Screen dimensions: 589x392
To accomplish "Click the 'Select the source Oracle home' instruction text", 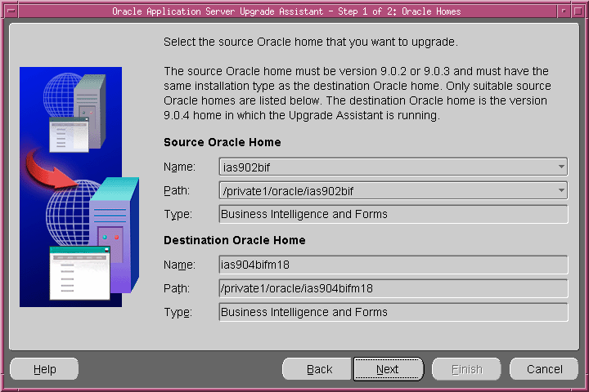I will [x=311, y=42].
